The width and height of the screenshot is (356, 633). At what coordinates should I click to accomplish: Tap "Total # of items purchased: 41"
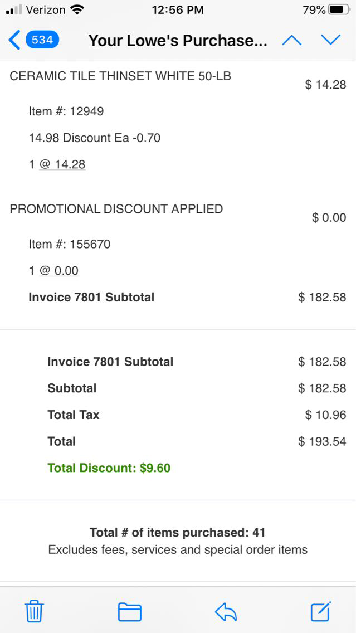[178, 533]
